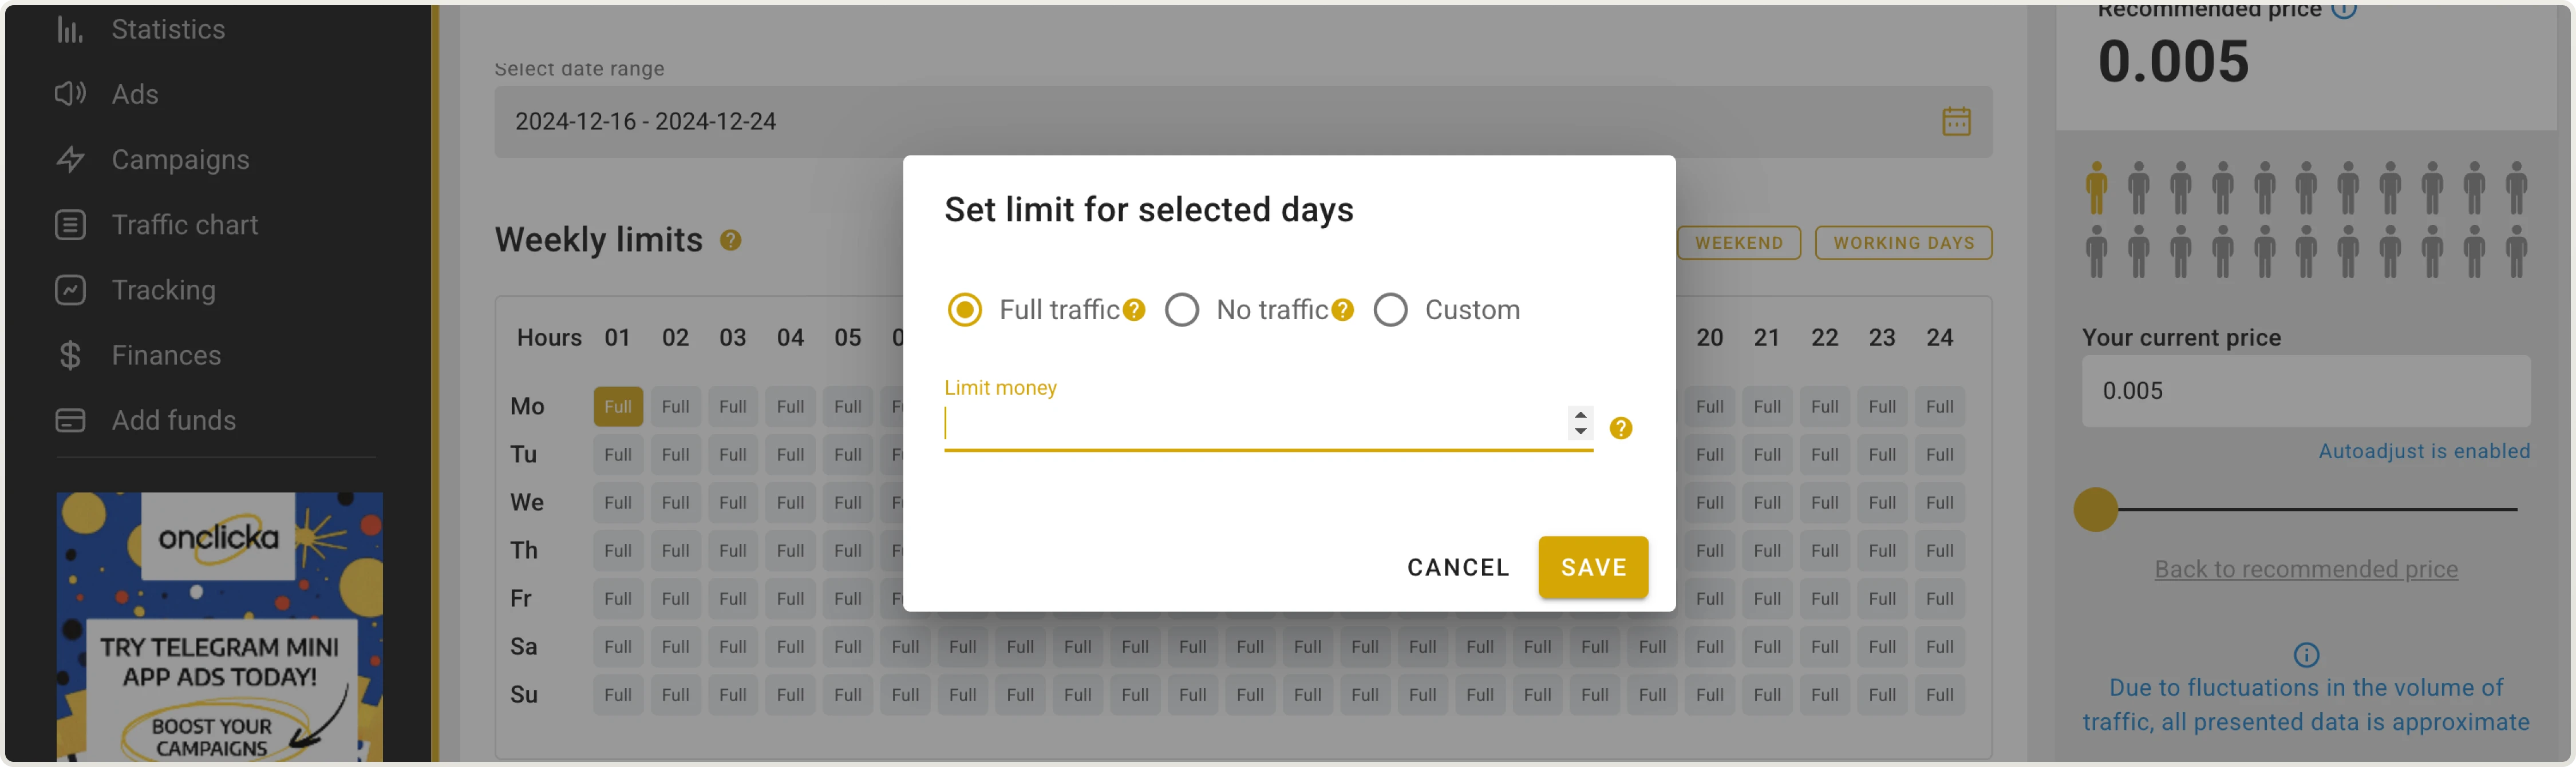Choose the Custom radio option

pos(1391,311)
